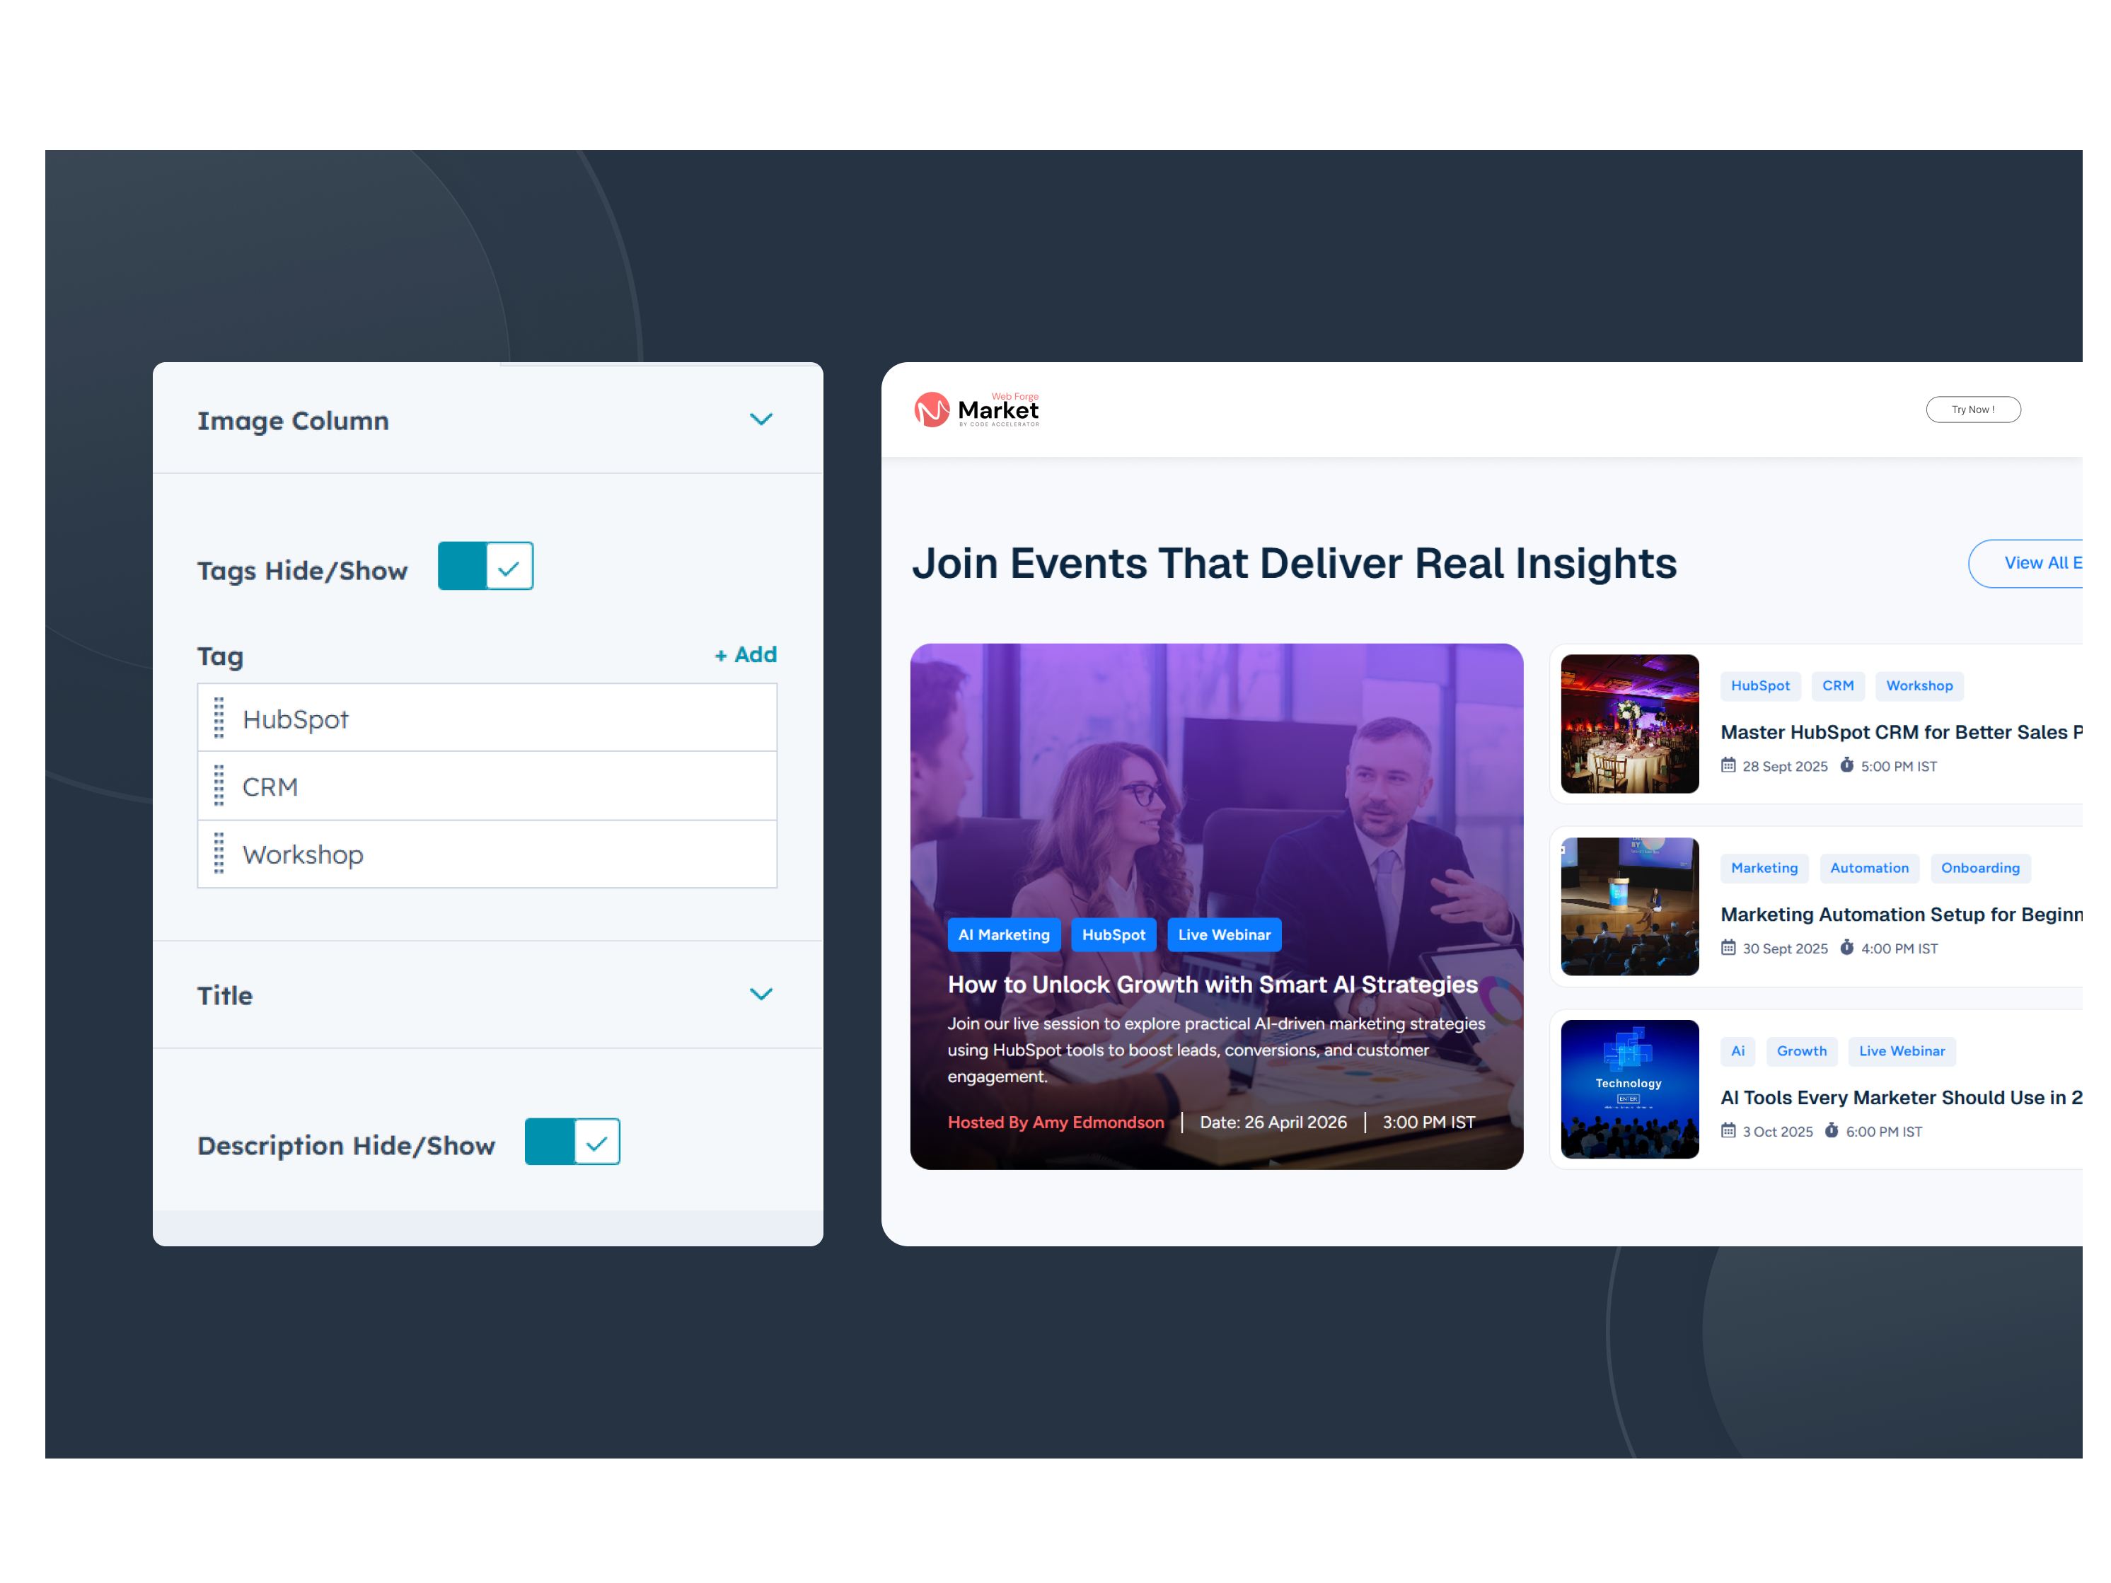This screenshot has height=1583, width=2111.
Task: Click the Marketing tag chip
Action: 1764,869
